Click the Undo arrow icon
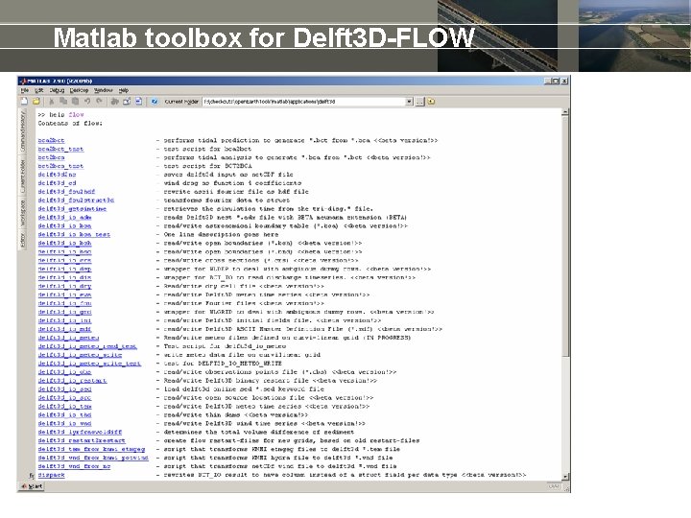The width and height of the screenshot is (691, 518). pos(87,102)
